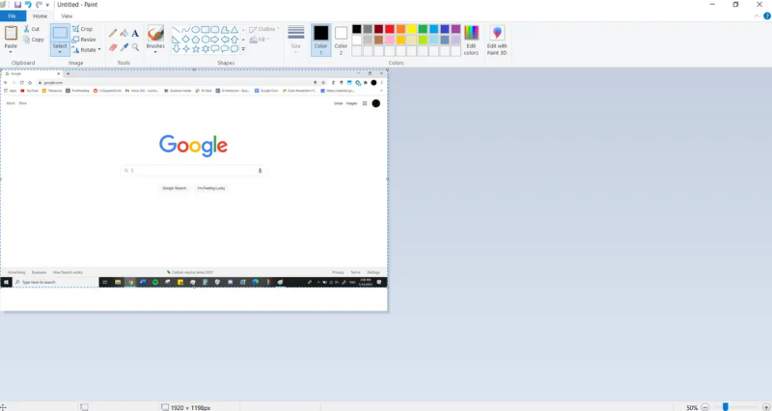The image size is (772, 411).
Task: Click the Paste clipboard icon
Action: [11, 33]
